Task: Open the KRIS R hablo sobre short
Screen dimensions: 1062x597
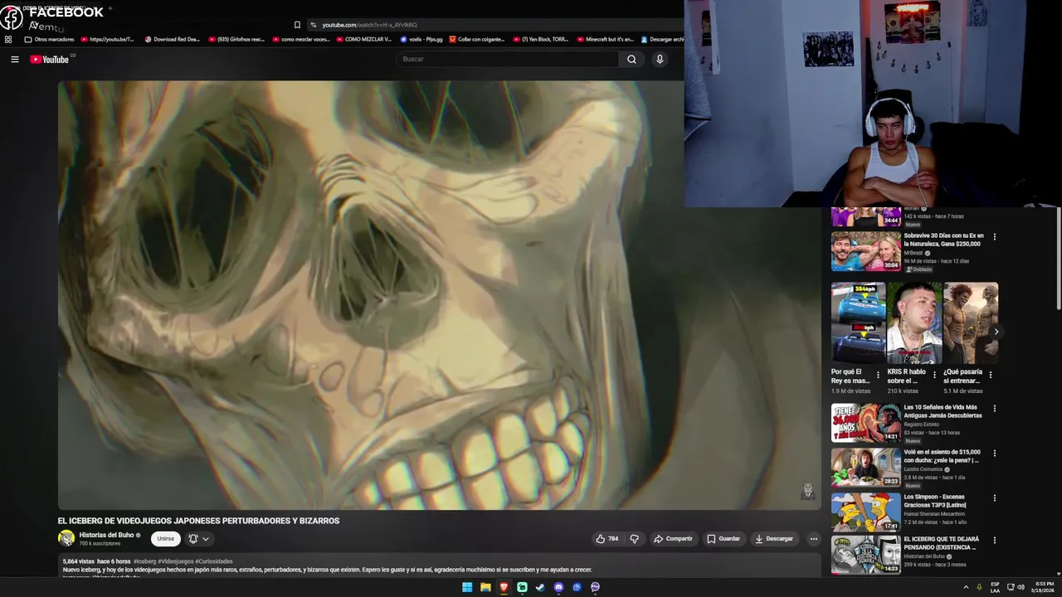Action: tap(913, 323)
